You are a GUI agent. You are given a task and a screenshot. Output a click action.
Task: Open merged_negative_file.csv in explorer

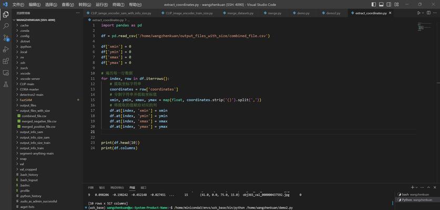pyautogui.click(x=39, y=121)
